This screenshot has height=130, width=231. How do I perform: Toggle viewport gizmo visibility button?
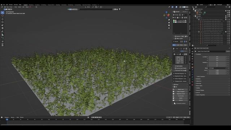click(x=173, y=7)
